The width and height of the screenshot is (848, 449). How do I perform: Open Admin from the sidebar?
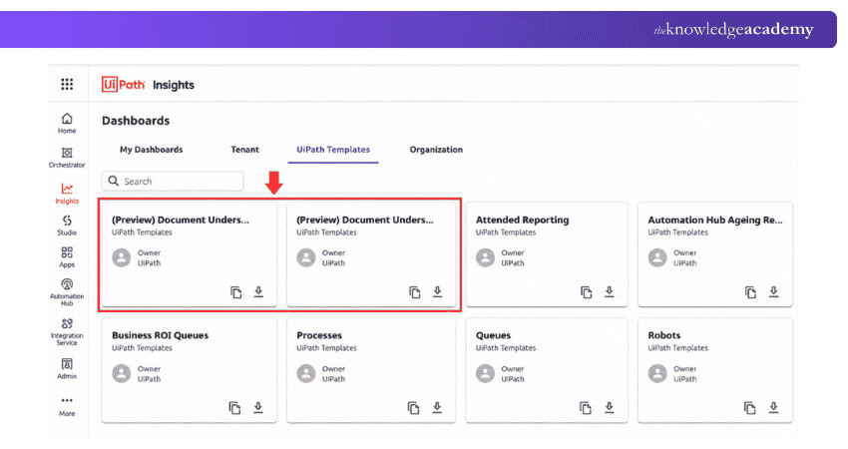click(x=67, y=368)
